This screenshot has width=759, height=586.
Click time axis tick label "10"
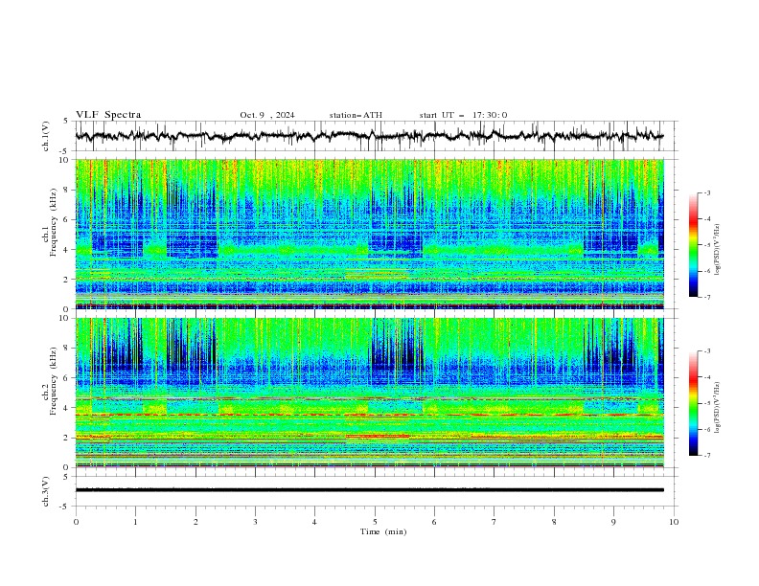pyautogui.click(x=674, y=522)
